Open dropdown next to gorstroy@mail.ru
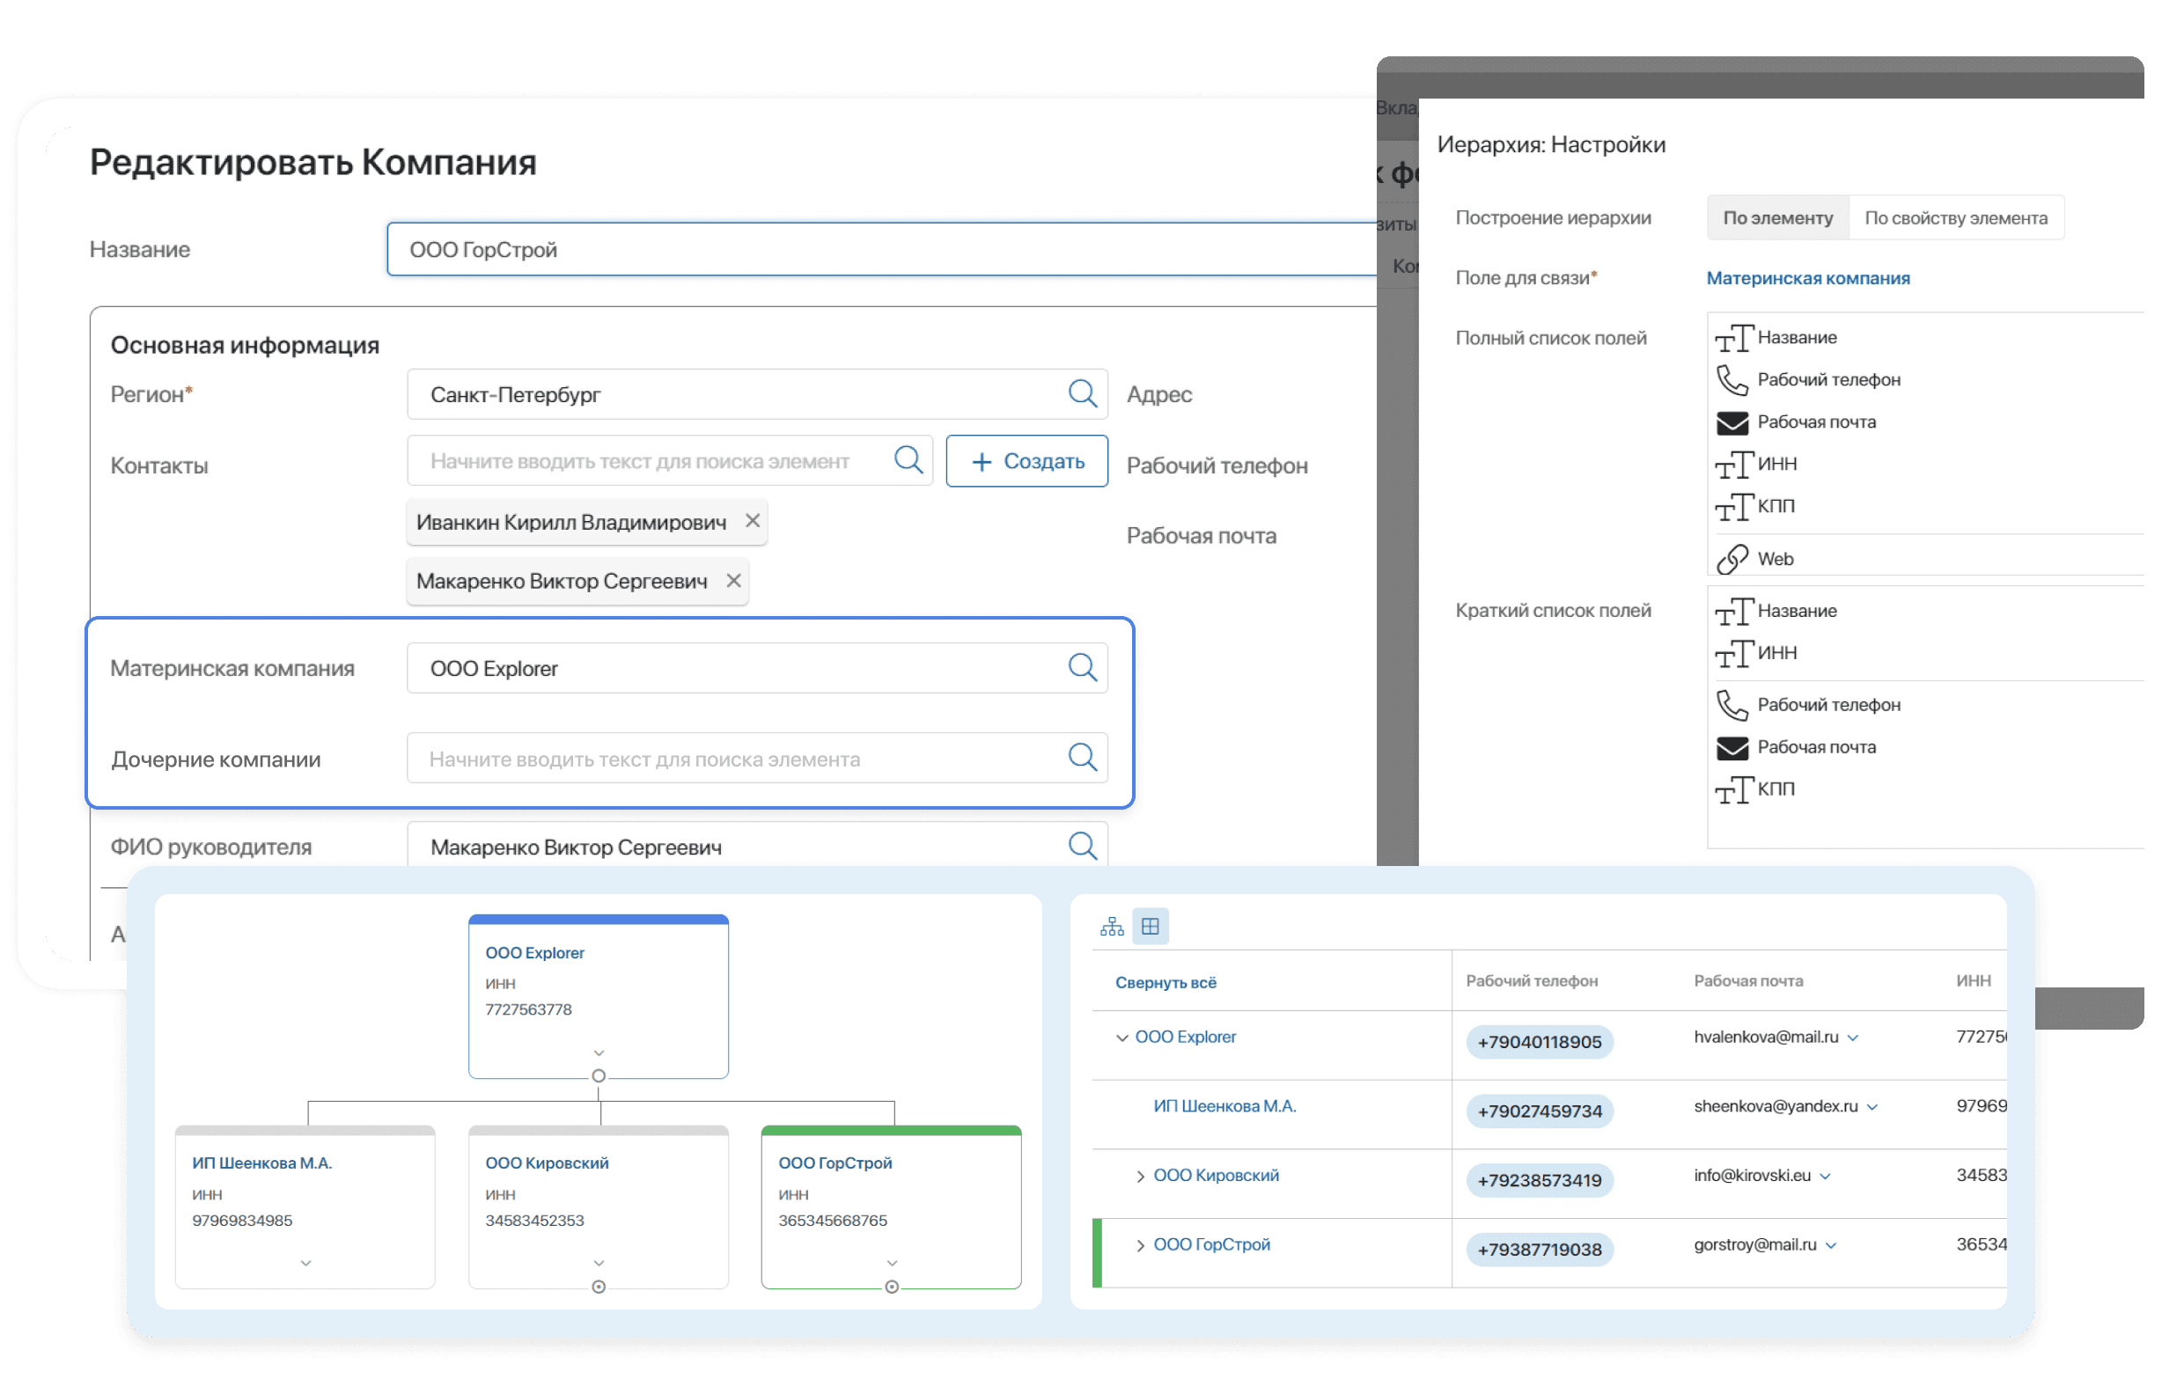 (x=1831, y=1246)
